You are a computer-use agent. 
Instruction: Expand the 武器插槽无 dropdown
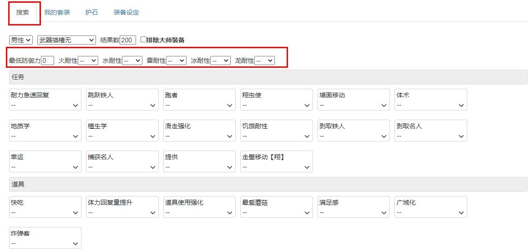pyautogui.click(x=66, y=40)
